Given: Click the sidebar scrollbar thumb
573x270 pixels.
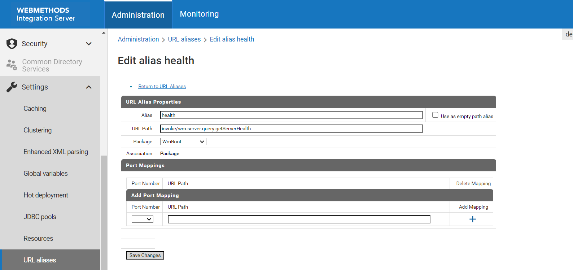Looking at the screenshot, I should [104, 213].
